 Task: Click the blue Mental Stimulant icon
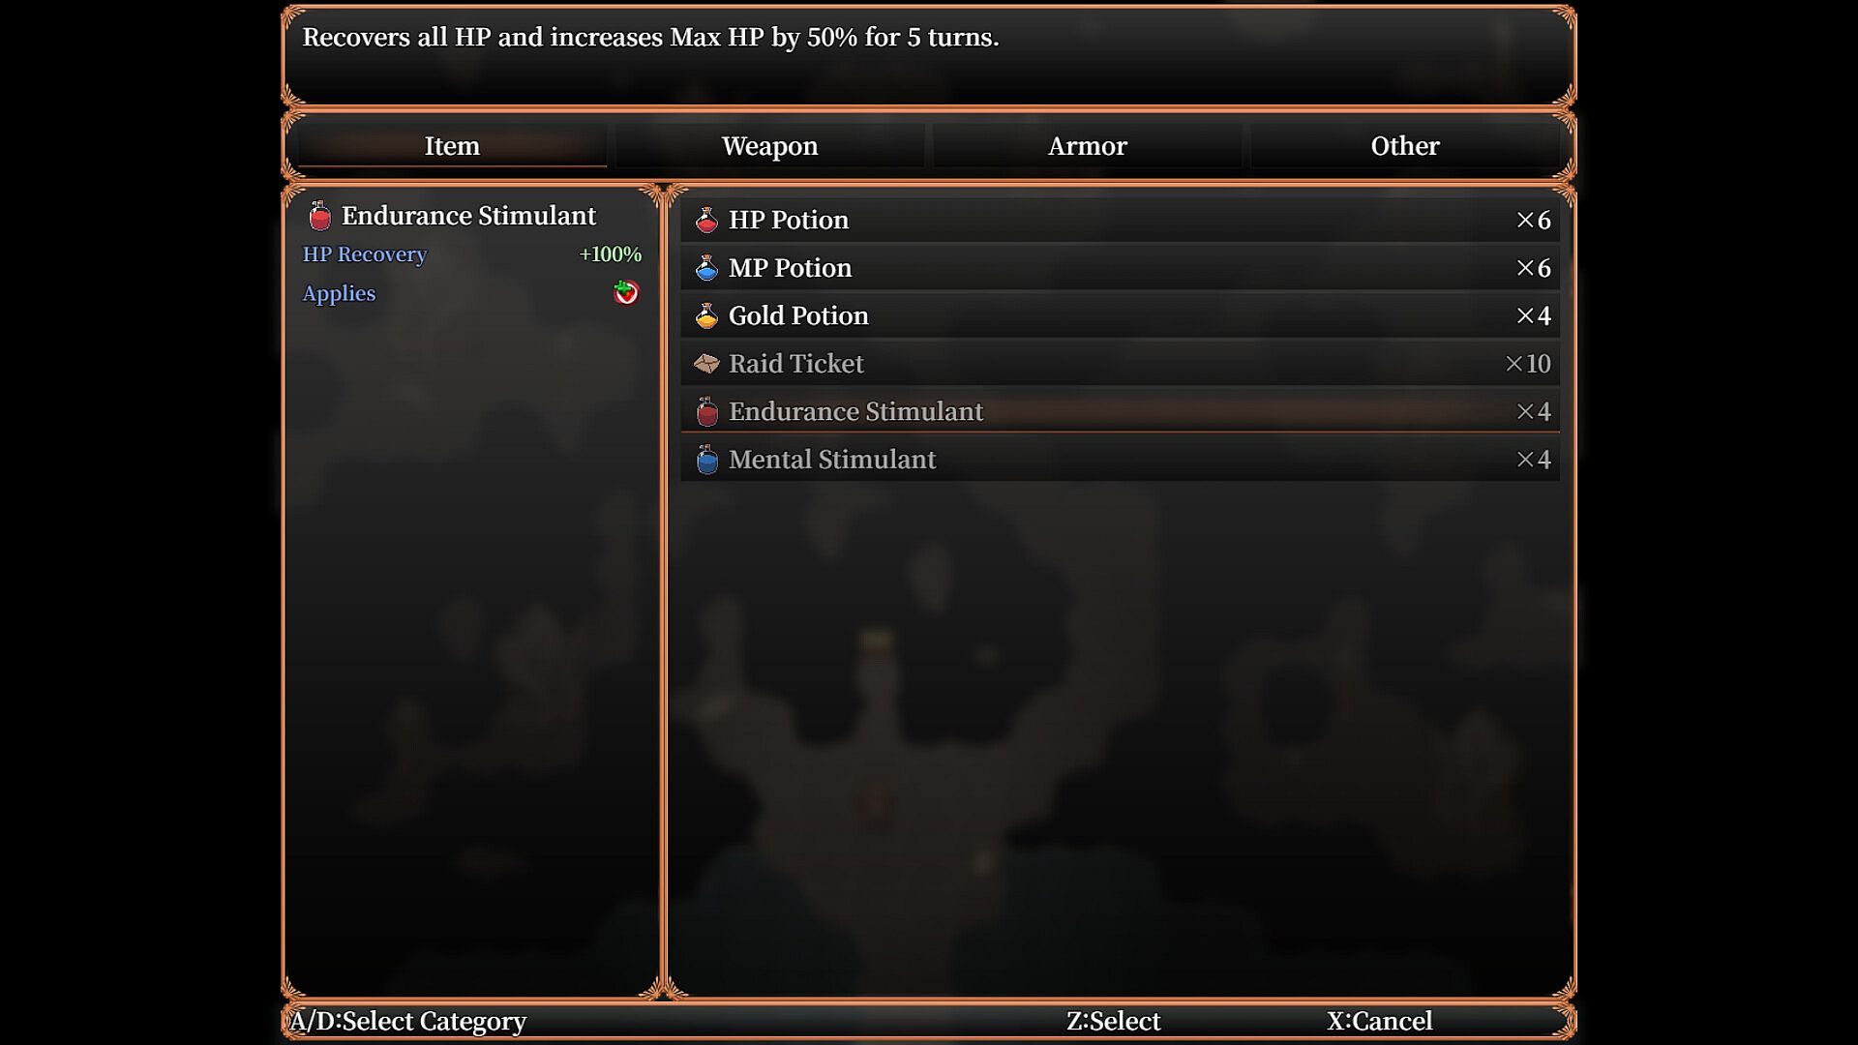coord(706,460)
